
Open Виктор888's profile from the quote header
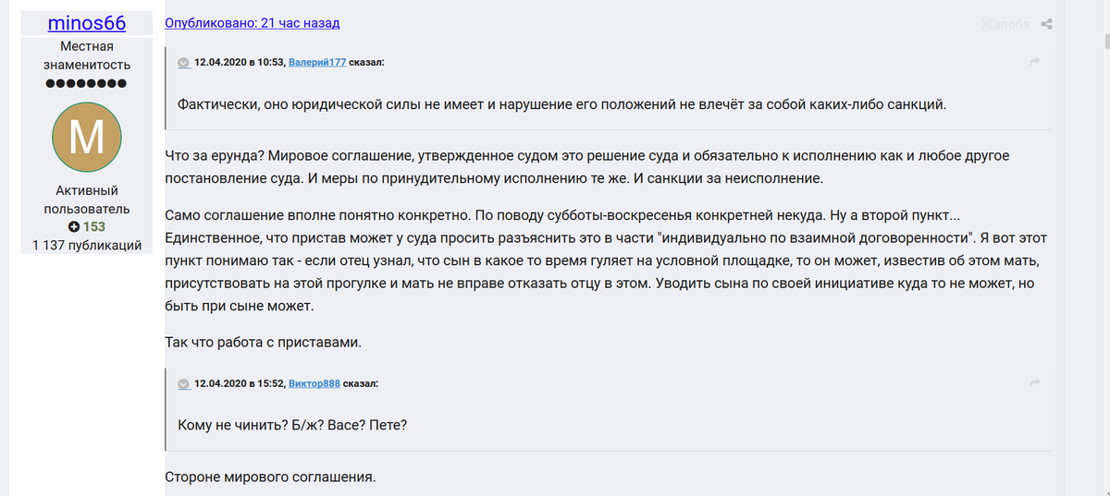click(x=315, y=383)
